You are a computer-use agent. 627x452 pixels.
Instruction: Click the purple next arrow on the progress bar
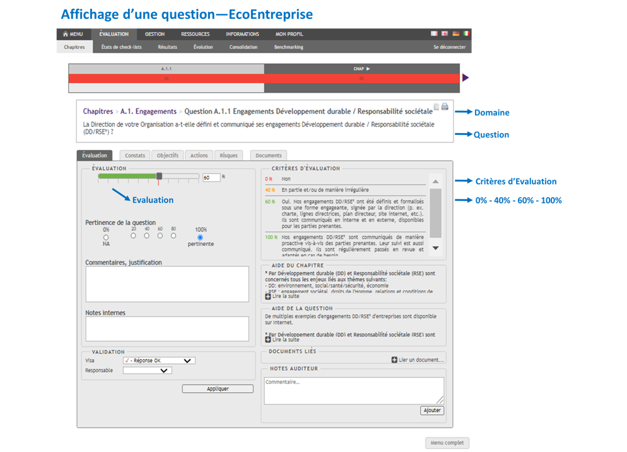click(466, 78)
